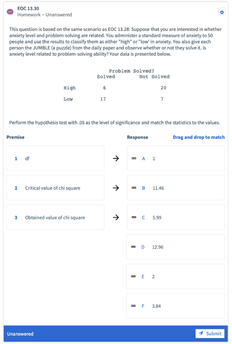This screenshot has width=232, height=344.
Task: Click the Drag and drop to match link
Action: coord(199,137)
